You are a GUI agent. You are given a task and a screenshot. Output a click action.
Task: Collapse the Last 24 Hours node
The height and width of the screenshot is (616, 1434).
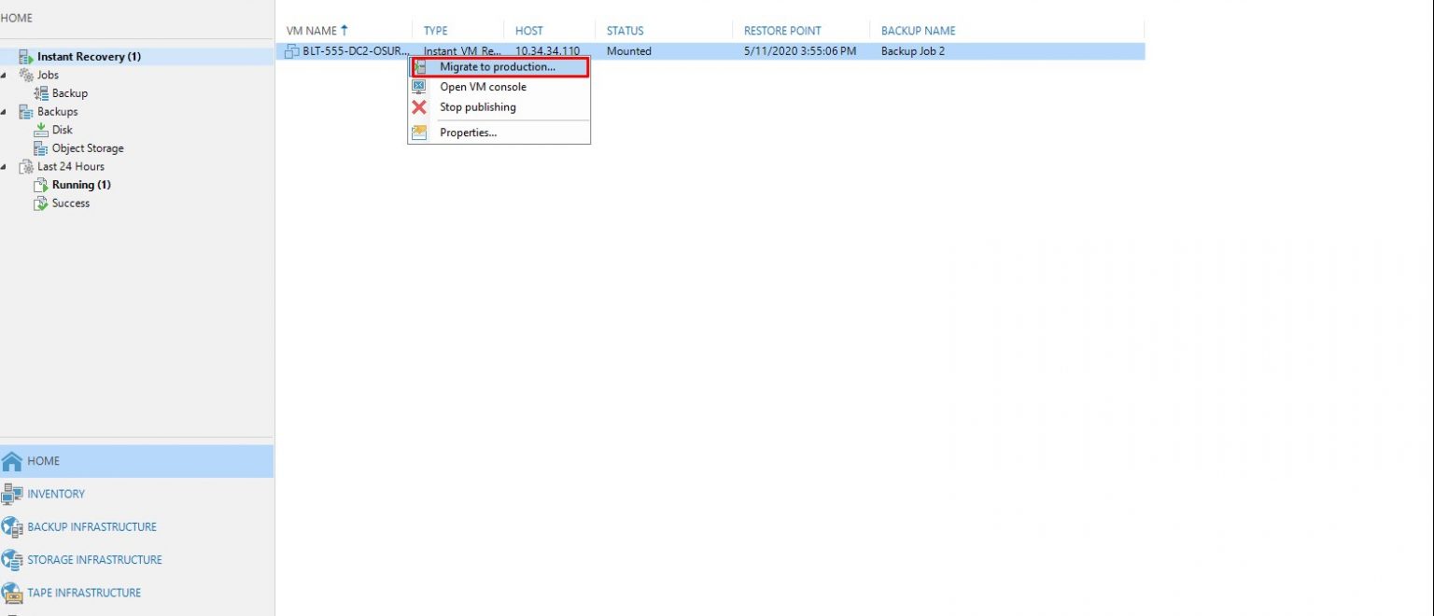point(6,166)
